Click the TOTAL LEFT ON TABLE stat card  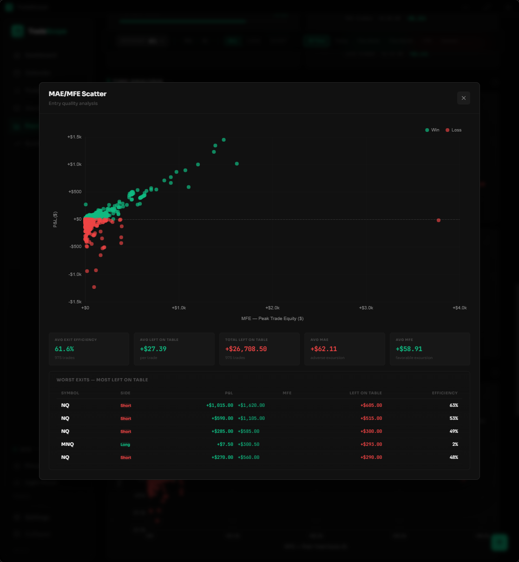click(259, 349)
